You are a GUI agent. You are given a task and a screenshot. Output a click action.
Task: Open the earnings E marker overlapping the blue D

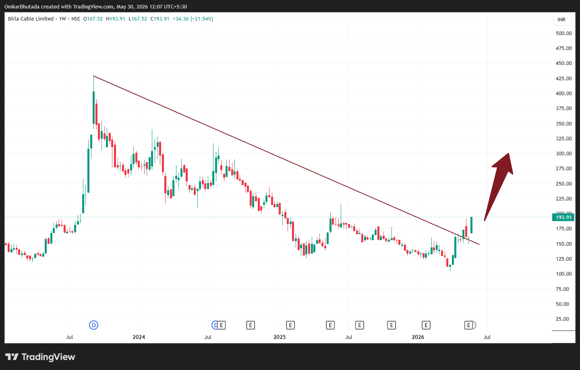click(221, 325)
